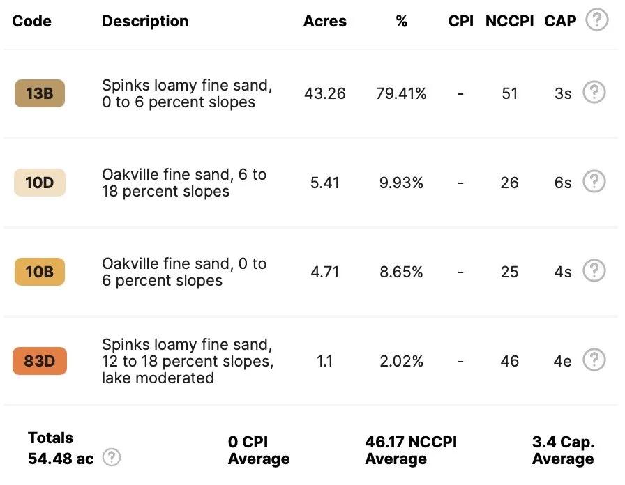Select the 83D orange soil code badge
The height and width of the screenshot is (485, 625).
tap(40, 361)
